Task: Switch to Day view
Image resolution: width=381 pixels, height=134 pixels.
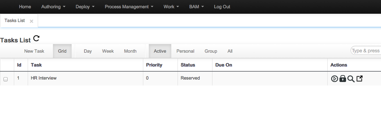Action: pyautogui.click(x=88, y=51)
